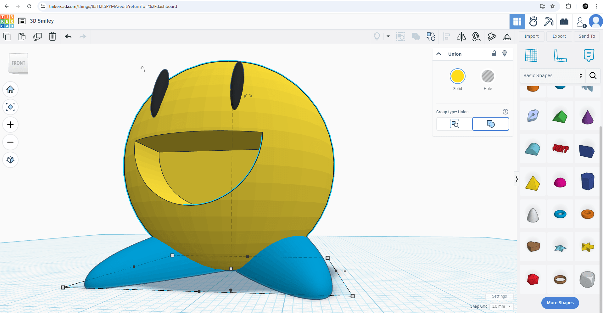Image resolution: width=603 pixels, height=313 pixels.
Task: Select the Mirror tool in the toolbar
Action: (461, 36)
